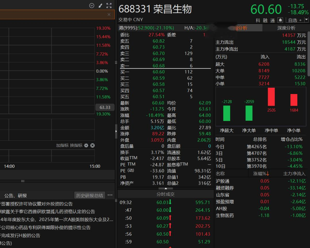The width and height of the screenshot is (310, 248).
Task: Click the 今日 ranking row 第4265名
Action: click(261, 147)
